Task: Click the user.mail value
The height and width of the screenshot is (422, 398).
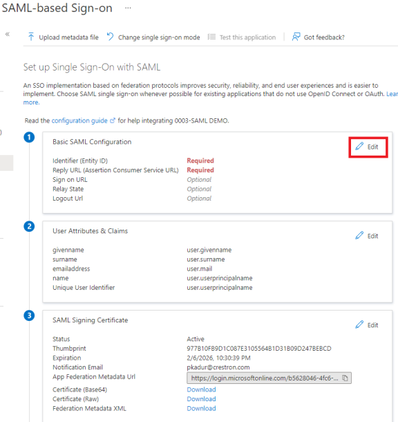Action: 200,268
